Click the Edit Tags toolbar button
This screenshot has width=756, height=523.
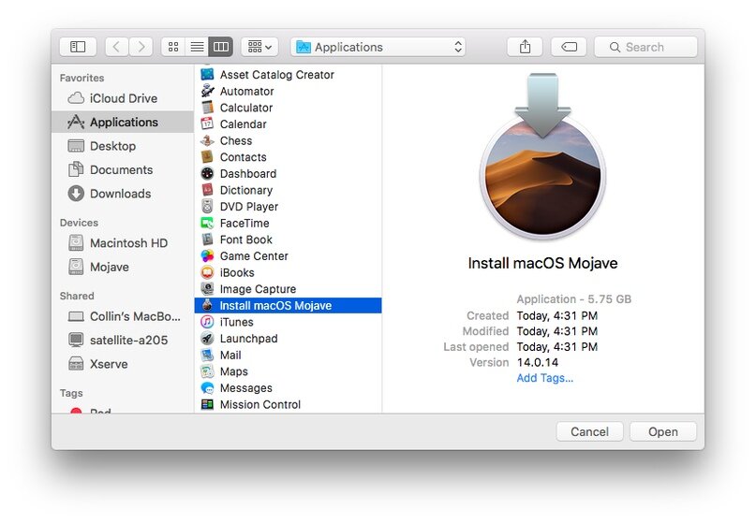pos(569,47)
